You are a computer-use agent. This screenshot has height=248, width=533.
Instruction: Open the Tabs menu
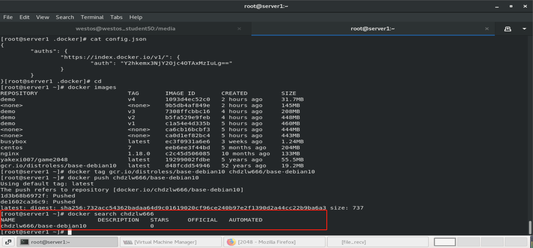[116, 17]
